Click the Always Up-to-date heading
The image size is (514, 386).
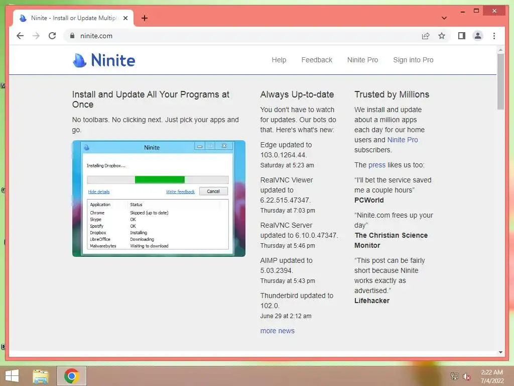coord(297,94)
